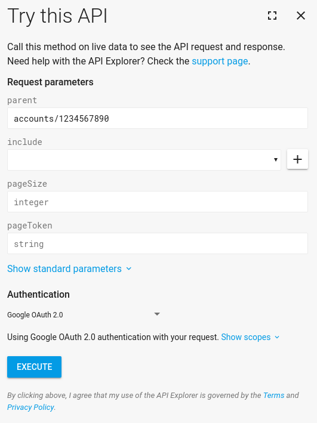Close the Try this API panel
The height and width of the screenshot is (423, 317).
pos(301,16)
